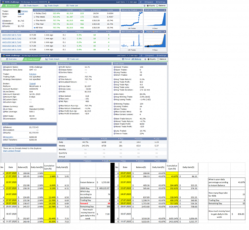Image resolution: width=249 pixels, height=230 pixels.
Task: Select the Balance radio in the lower Trade Report panel
Action: 158,59
